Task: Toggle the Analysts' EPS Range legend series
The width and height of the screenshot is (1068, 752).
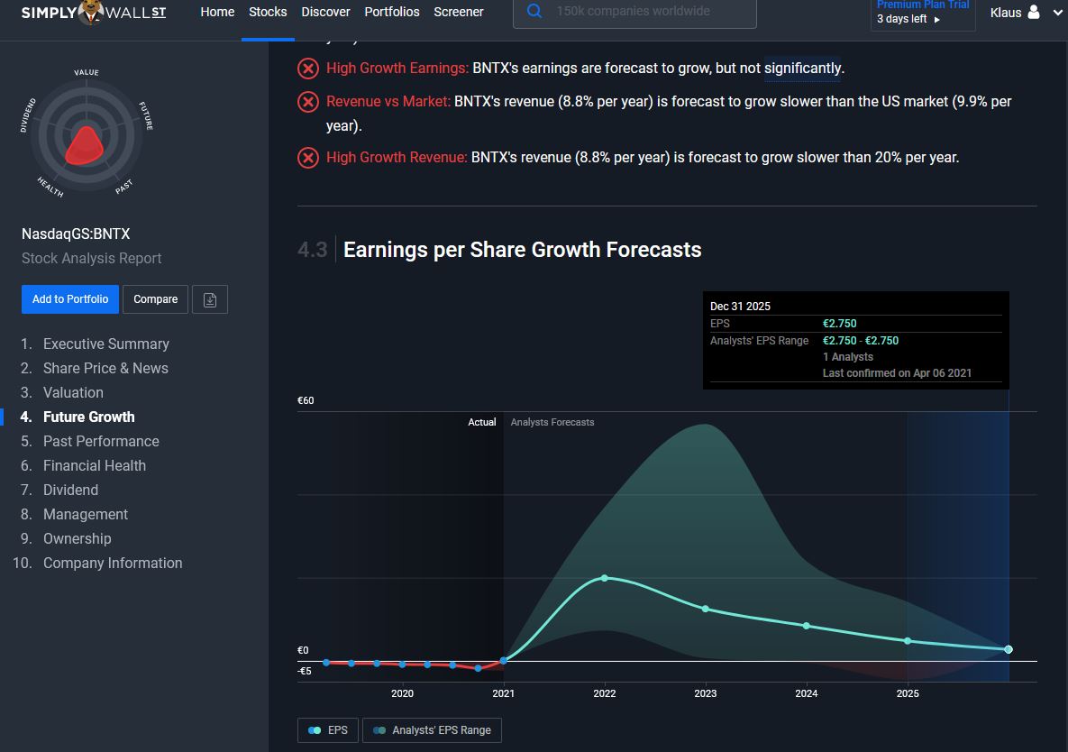Action: pyautogui.click(x=432, y=730)
